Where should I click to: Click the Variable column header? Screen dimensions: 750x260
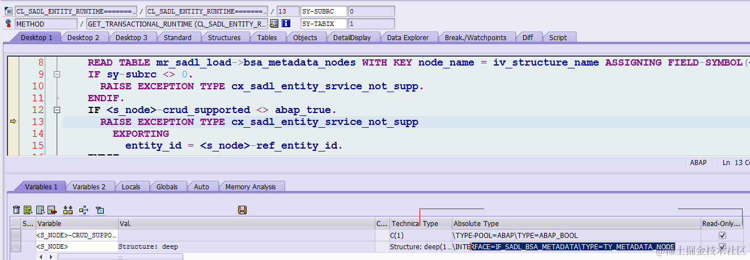(77, 224)
